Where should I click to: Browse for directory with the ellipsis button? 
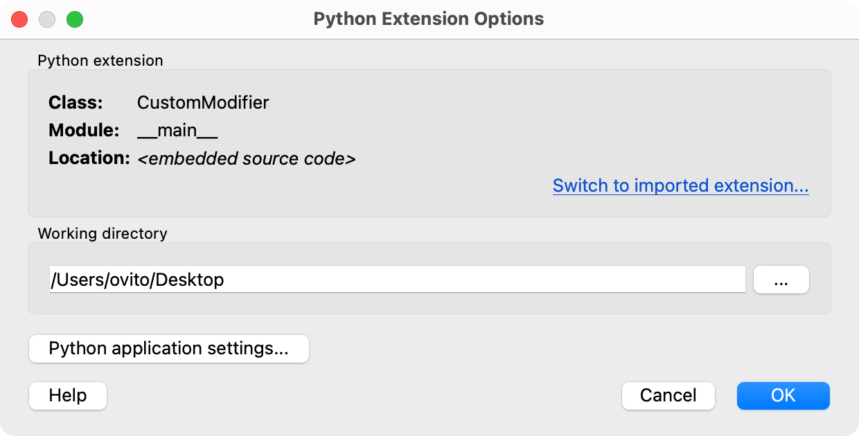click(781, 280)
